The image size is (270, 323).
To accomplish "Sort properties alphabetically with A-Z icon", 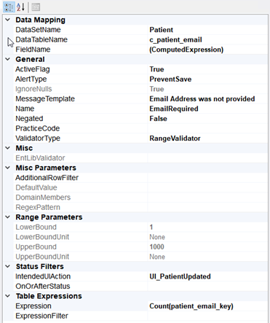I will 20,7.
